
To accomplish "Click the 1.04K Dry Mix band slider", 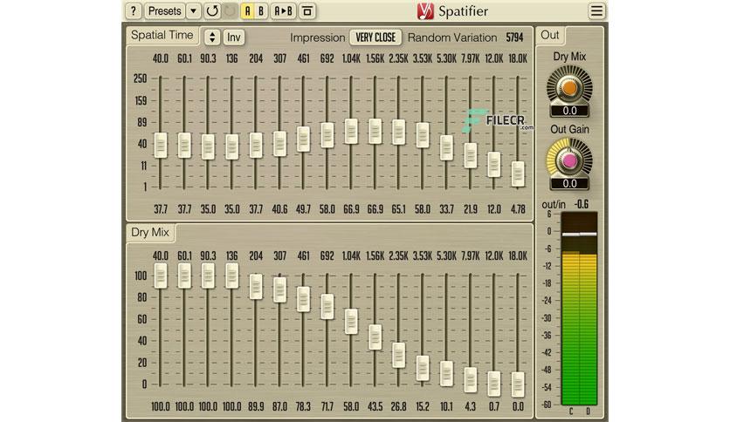I will pos(351,321).
